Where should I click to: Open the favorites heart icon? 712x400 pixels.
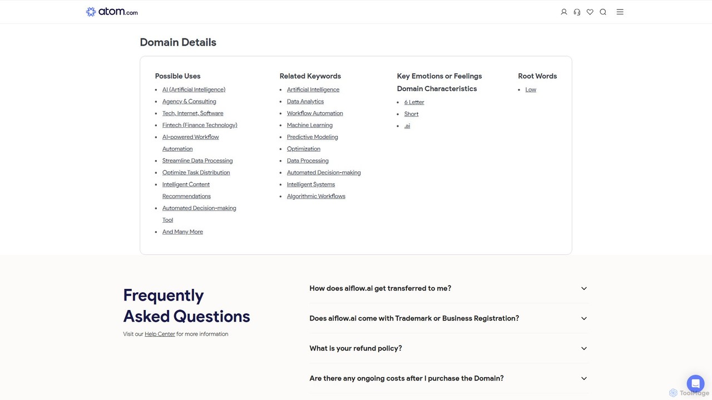pos(590,12)
